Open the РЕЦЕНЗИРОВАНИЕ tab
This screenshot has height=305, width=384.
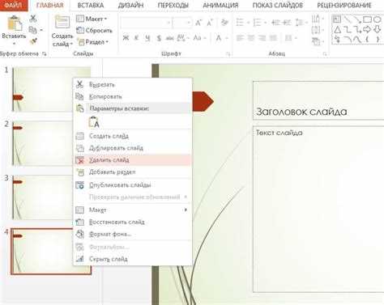pyautogui.click(x=344, y=6)
